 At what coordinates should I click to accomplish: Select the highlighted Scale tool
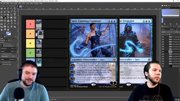5,17
